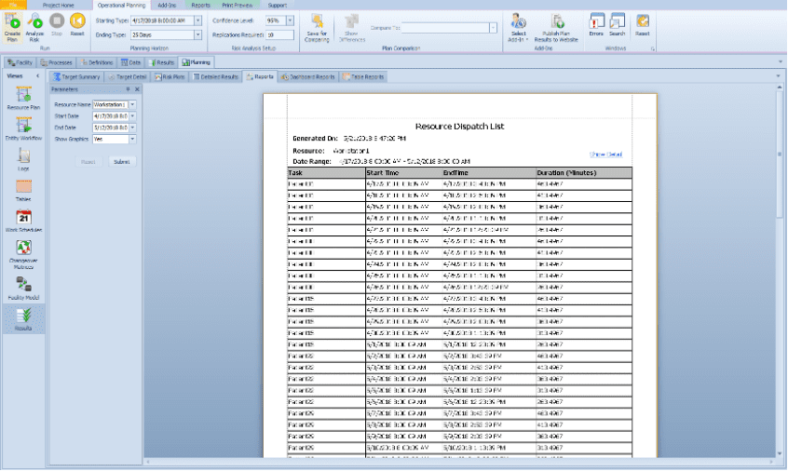788x471 pixels.
Task: Open the Logs view
Action: pos(23,160)
